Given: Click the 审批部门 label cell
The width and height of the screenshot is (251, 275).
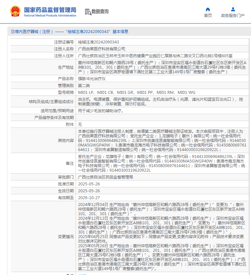Looking at the screenshot, I should pos(43,177).
